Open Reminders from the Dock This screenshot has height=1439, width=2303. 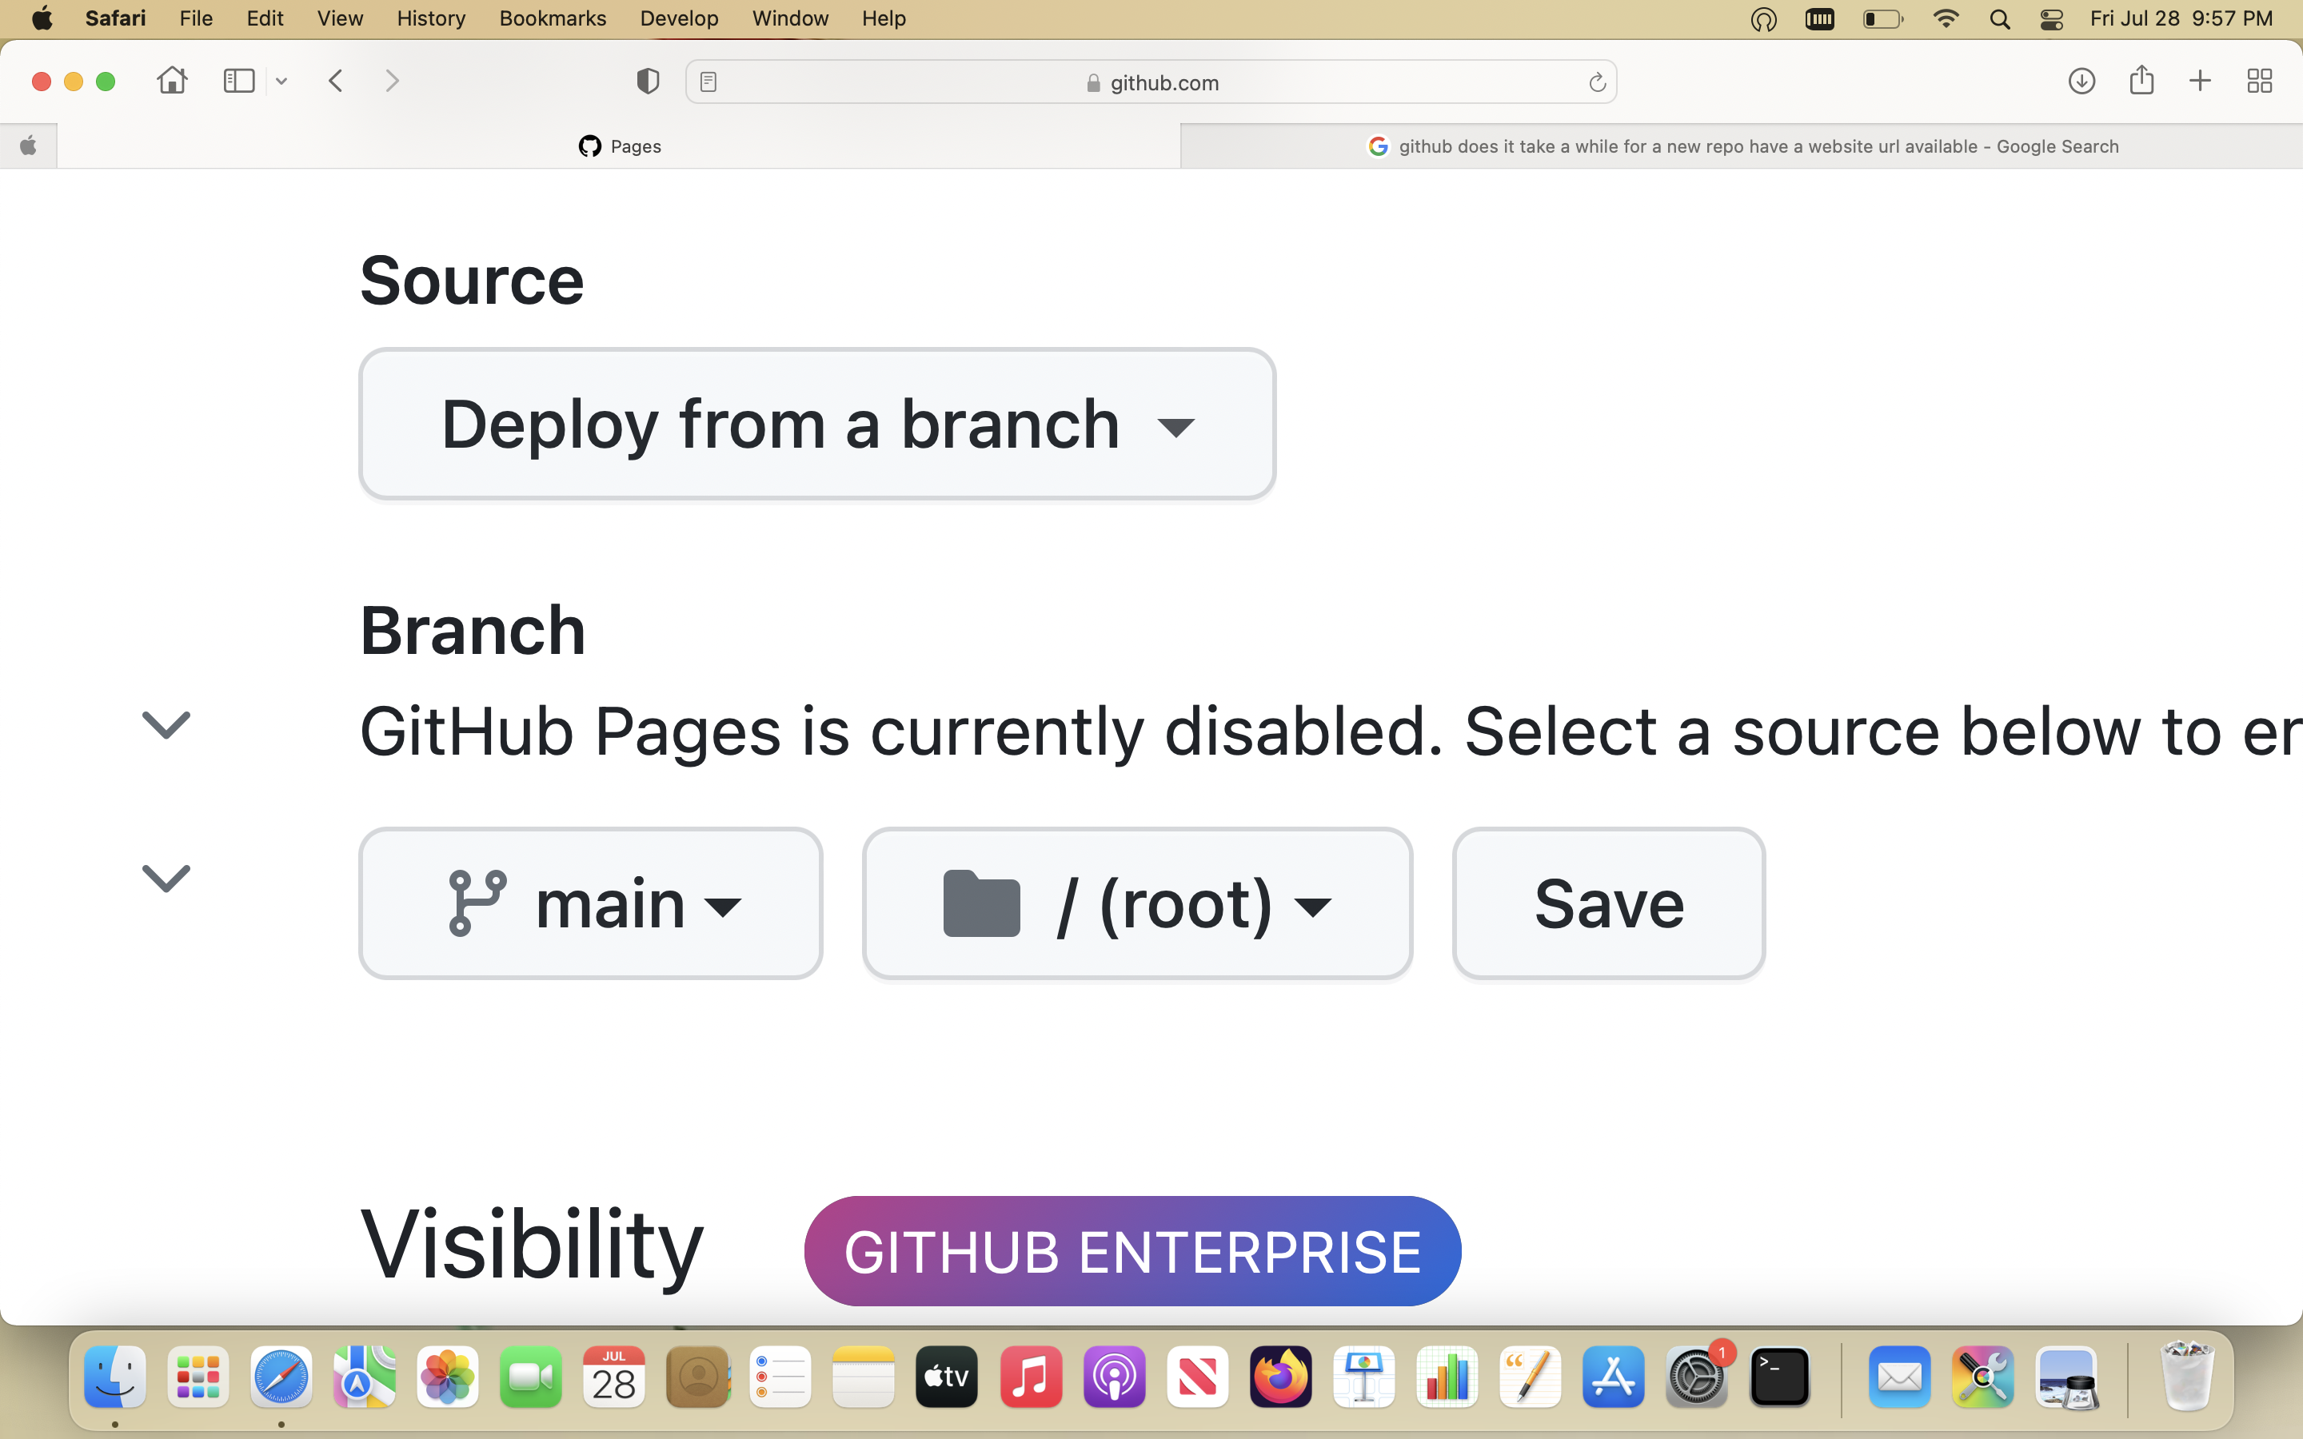(x=780, y=1376)
